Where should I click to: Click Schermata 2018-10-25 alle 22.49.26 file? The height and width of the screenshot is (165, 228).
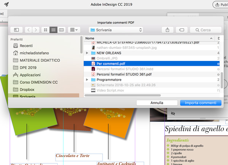coord(152,85)
